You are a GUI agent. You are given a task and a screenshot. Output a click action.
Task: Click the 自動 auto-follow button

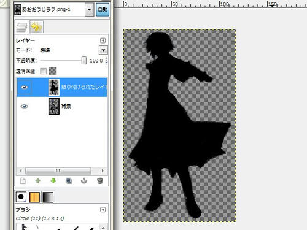tap(103, 9)
